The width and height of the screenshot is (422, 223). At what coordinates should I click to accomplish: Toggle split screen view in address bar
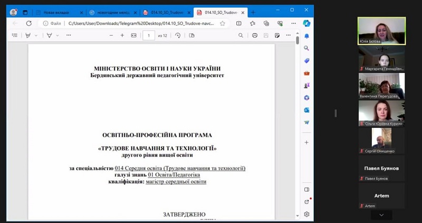[239, 23]
